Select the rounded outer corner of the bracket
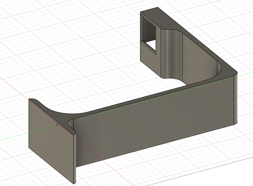The image size is (253, 186). tap(236, 99)
